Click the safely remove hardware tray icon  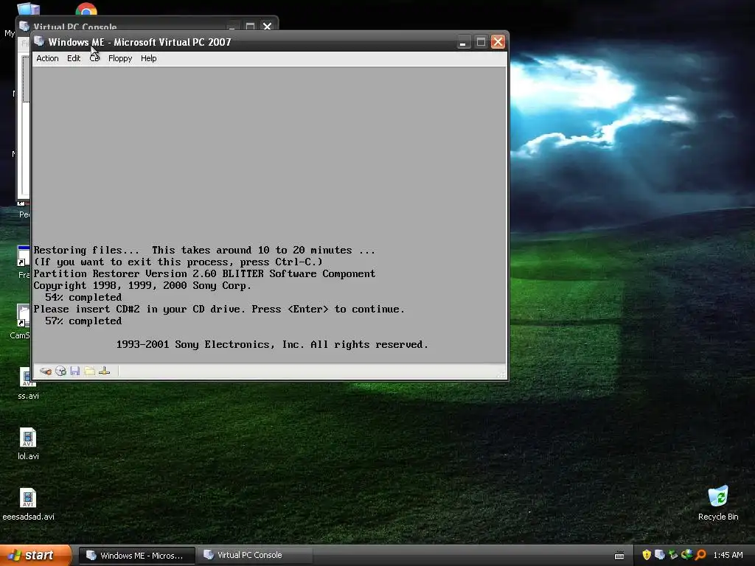click(673, 555)
